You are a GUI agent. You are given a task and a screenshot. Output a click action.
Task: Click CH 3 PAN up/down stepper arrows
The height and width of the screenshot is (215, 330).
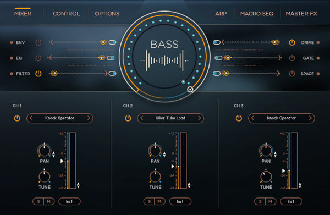[275, 155]
